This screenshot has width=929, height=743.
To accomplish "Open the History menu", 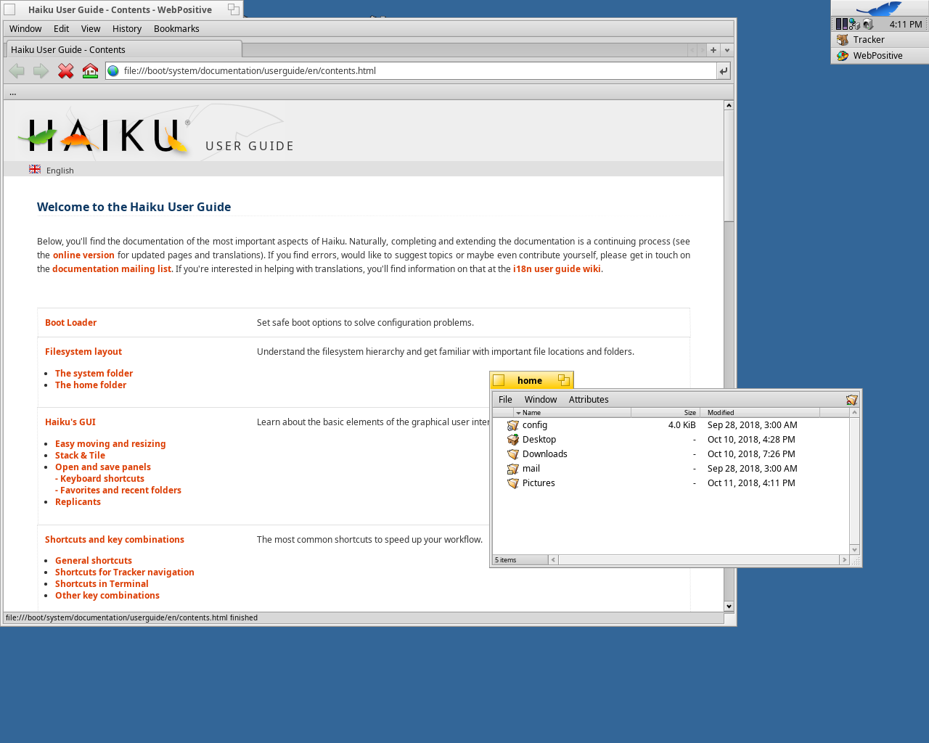I will point(127,29).
